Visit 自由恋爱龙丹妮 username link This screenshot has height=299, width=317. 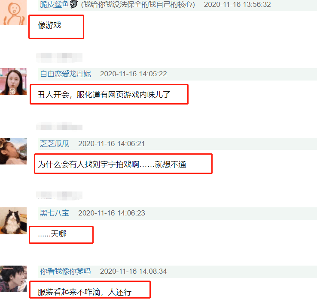tap(65, 74)
